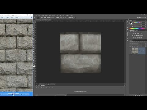Click the hue slider in Color panel
Screen dimensions: 147x110
pyautogui.click(x=137, y=23)
